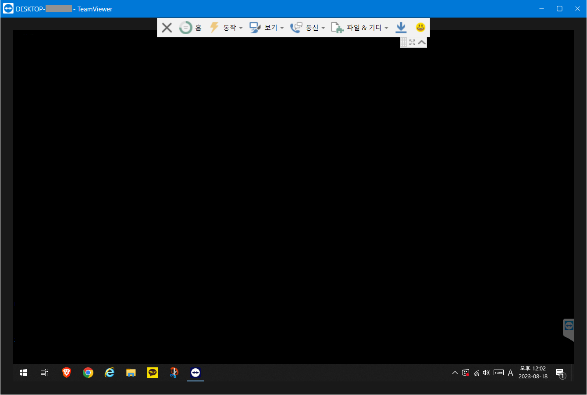Screen dimensions: 587x395
Task: Launch Google Chrome from the taskbar
Action: [88, 373]
